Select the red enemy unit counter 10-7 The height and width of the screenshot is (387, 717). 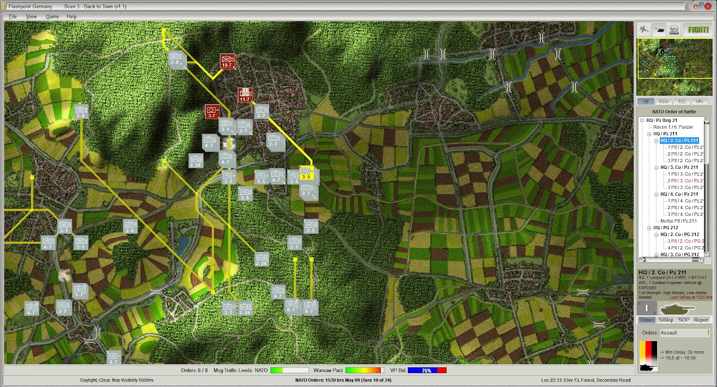point(227,61)
